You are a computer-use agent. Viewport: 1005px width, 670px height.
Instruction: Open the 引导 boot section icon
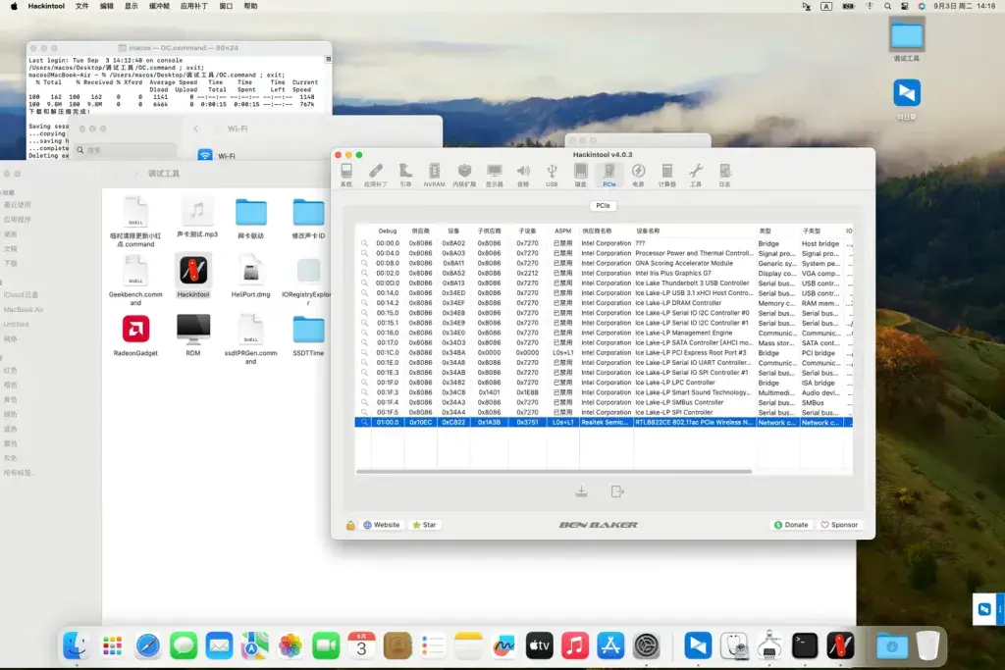point(405,175)
